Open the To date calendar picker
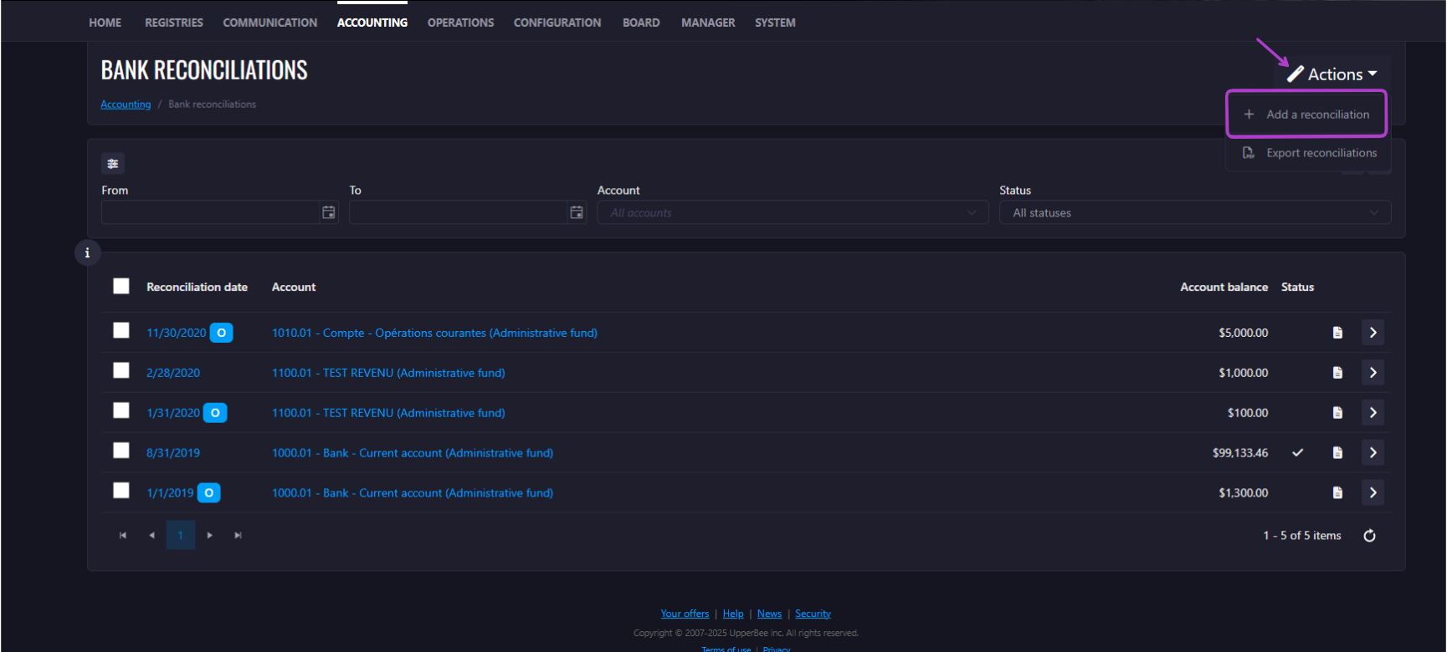 [577, 212]
